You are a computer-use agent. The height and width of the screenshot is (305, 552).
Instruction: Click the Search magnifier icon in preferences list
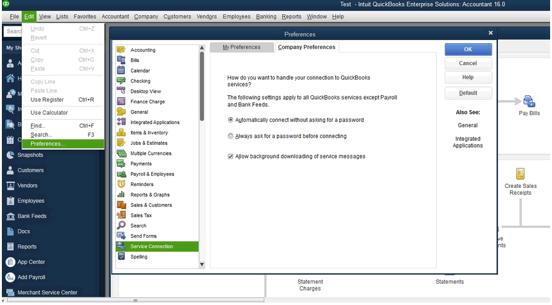(121, 225)
